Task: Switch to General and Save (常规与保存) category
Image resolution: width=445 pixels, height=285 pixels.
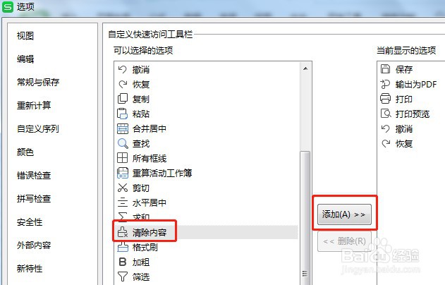Action: 38,83
